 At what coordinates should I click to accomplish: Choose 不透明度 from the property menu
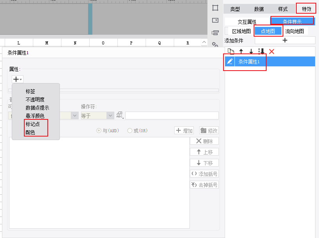[x=35, y=99]
